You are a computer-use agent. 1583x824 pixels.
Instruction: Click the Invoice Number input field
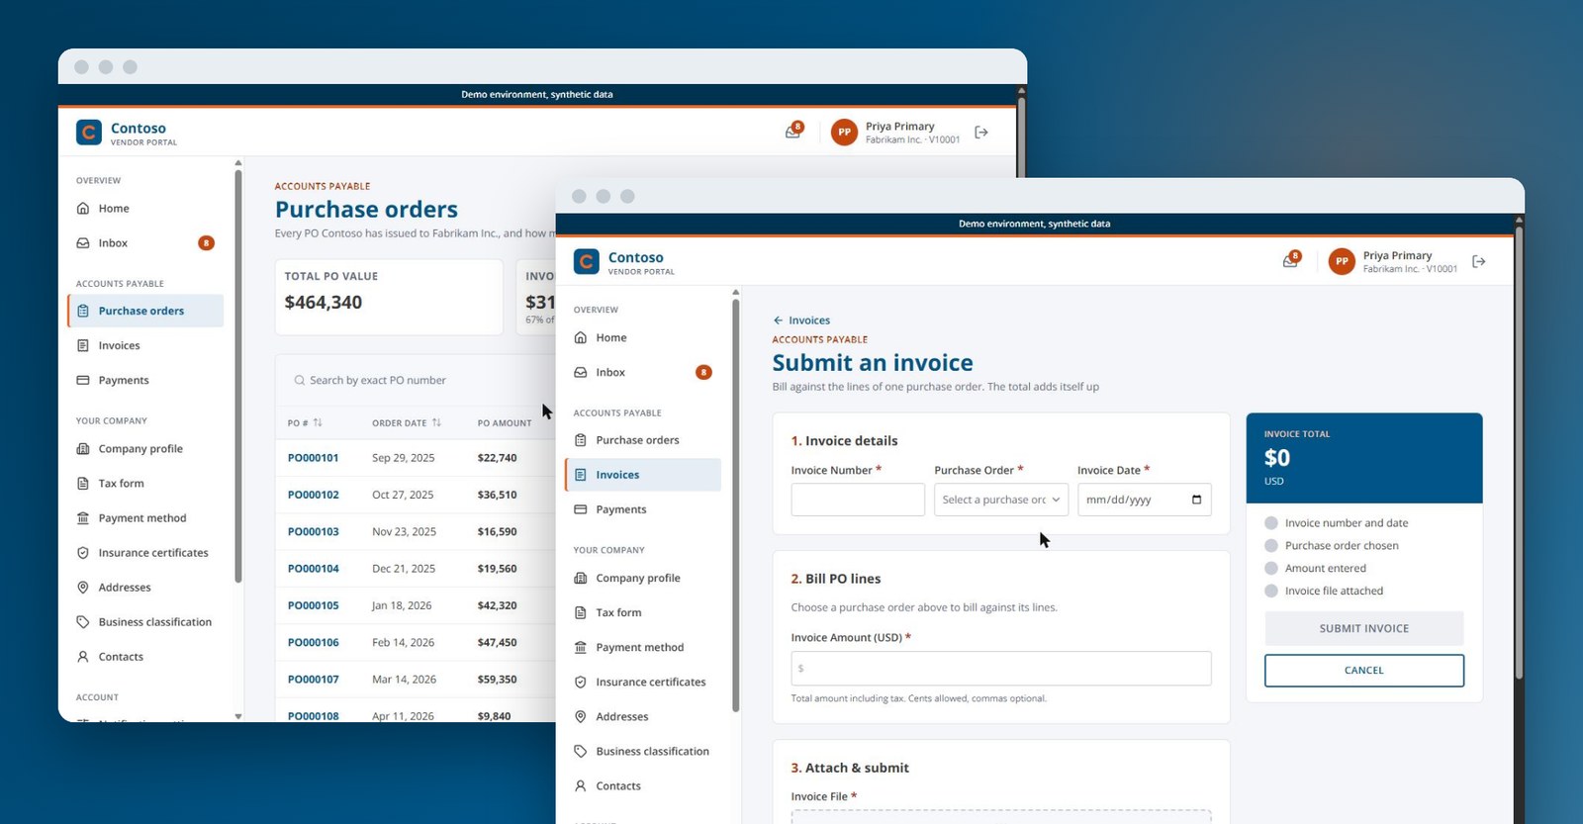(858, 500)
